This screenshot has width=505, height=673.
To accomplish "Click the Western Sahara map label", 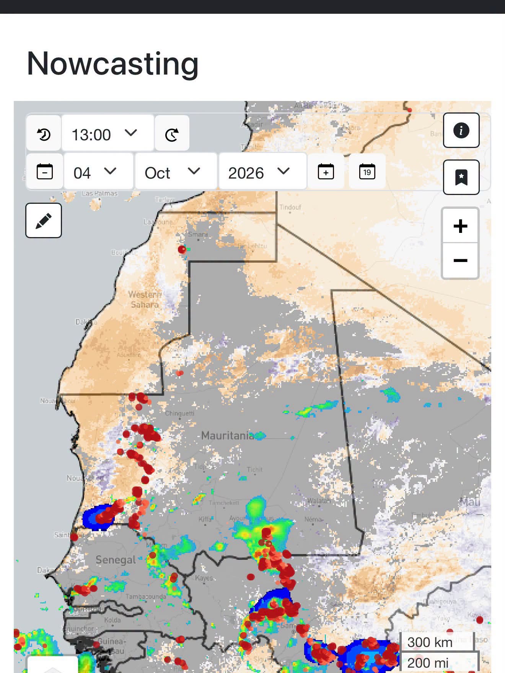I will pos(144,299).
